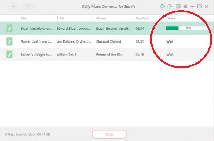Click album 'Elgar_ Enigma Variati...'
Viewport: 214px width, 141px height.
(x=113, y=29)
